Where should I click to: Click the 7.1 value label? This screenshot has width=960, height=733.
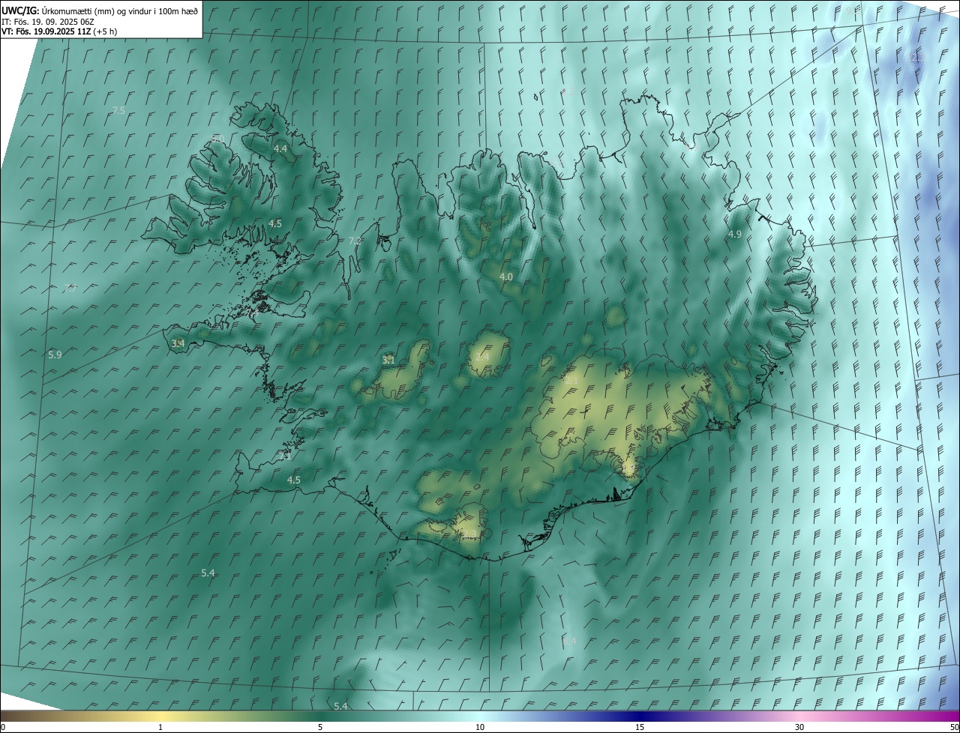tap(284, 456)
